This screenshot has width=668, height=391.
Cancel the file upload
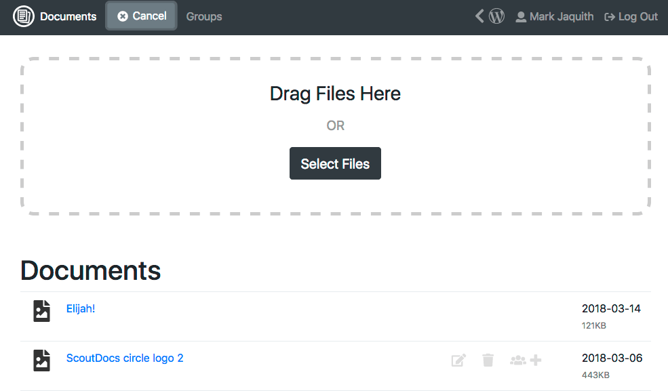[x=141, y=16]
